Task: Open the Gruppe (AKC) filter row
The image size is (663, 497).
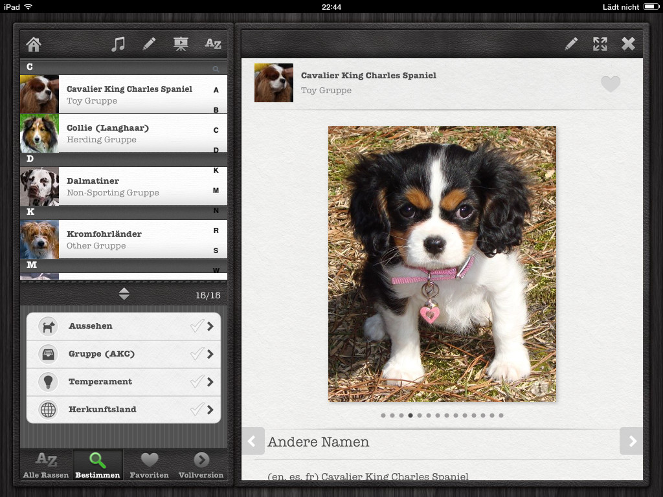Action: coord(124,354)
